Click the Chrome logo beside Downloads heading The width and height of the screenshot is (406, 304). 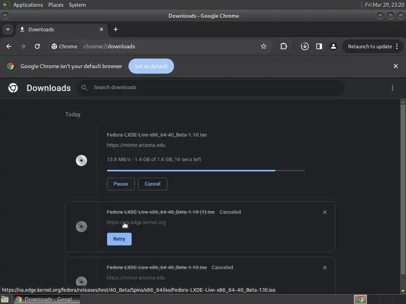click(x=13, y=88)
